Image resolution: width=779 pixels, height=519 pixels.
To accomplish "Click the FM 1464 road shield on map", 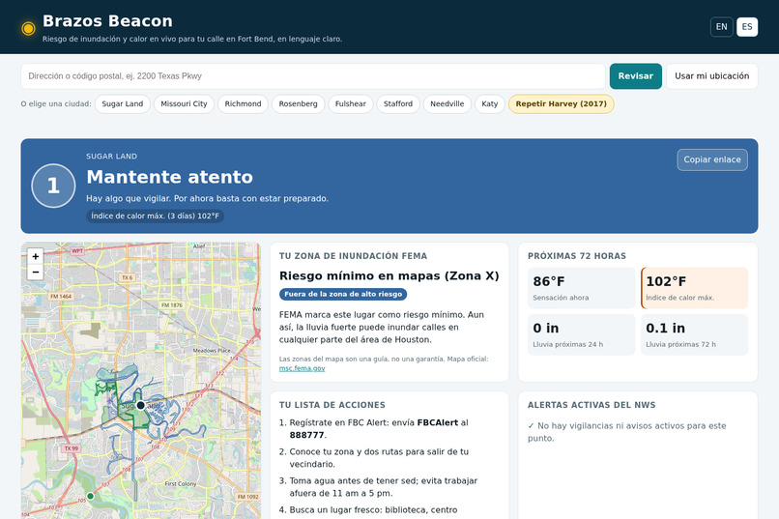I will click(61, 296).
